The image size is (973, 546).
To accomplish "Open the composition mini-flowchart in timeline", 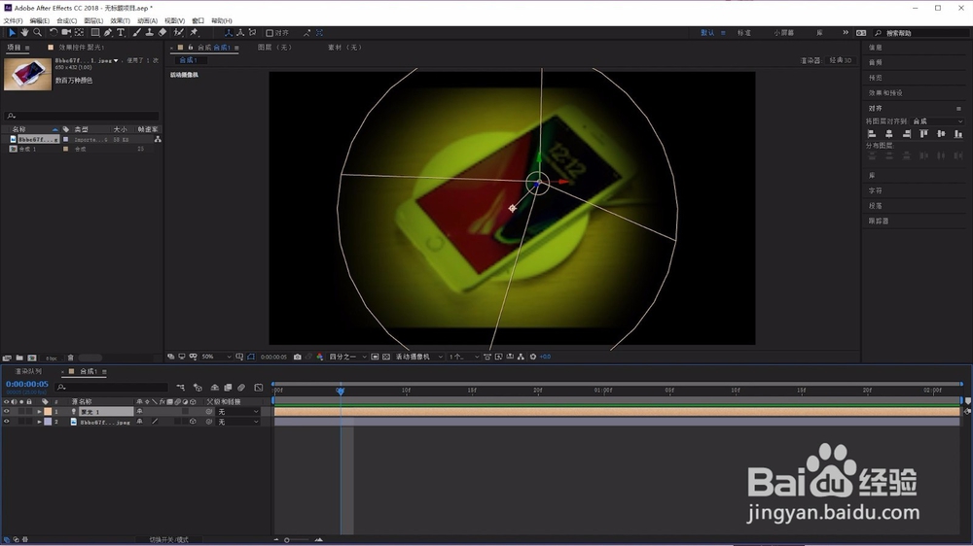I will pyautogui.click(x=181, y=388).
